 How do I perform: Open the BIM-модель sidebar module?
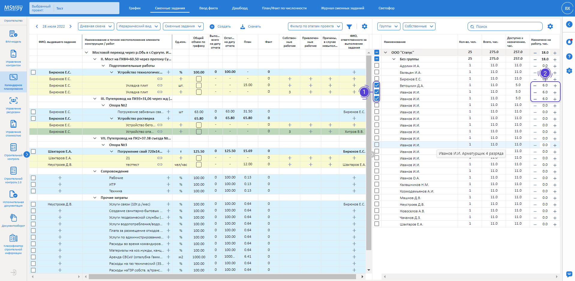(13, 36)
